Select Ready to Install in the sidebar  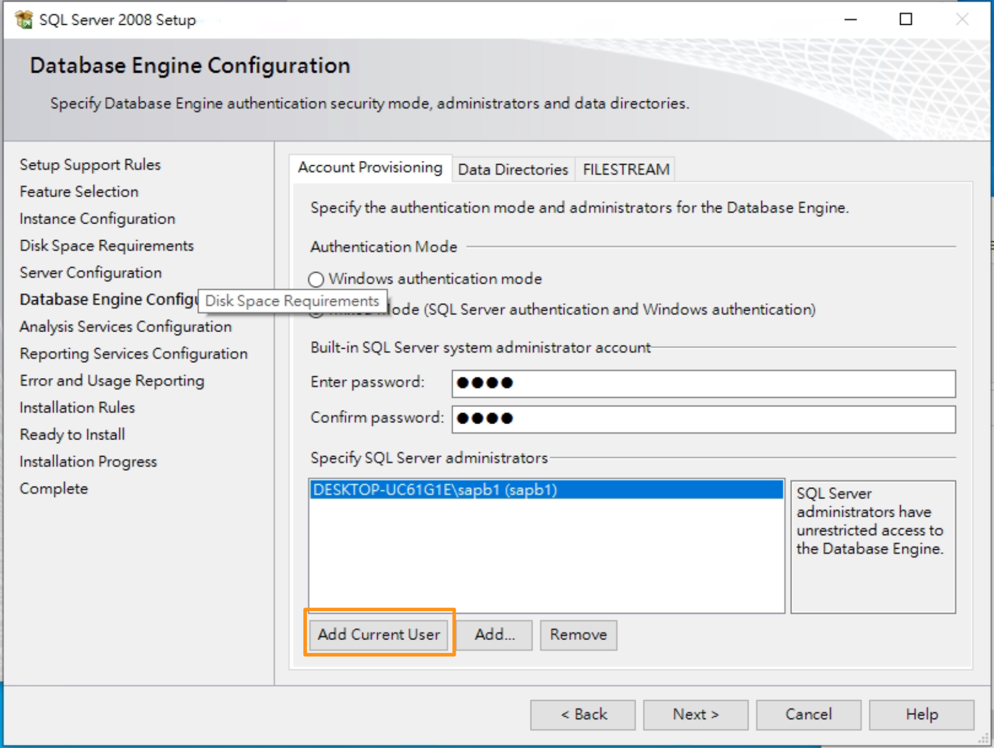tap(71, 434)
